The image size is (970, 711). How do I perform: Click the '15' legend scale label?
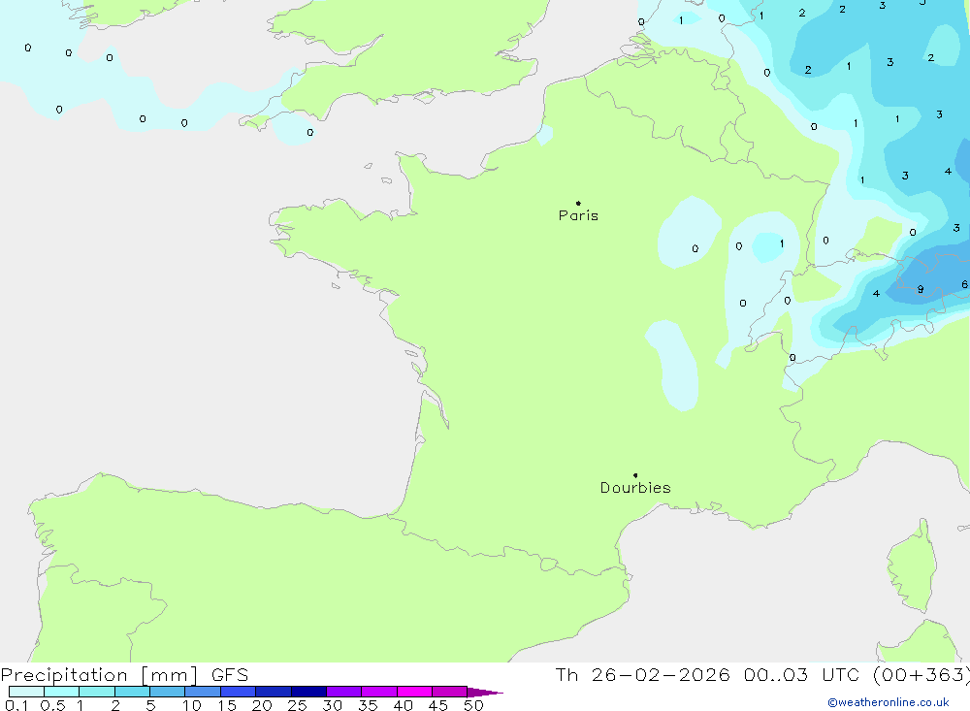[x=227, y=705]
